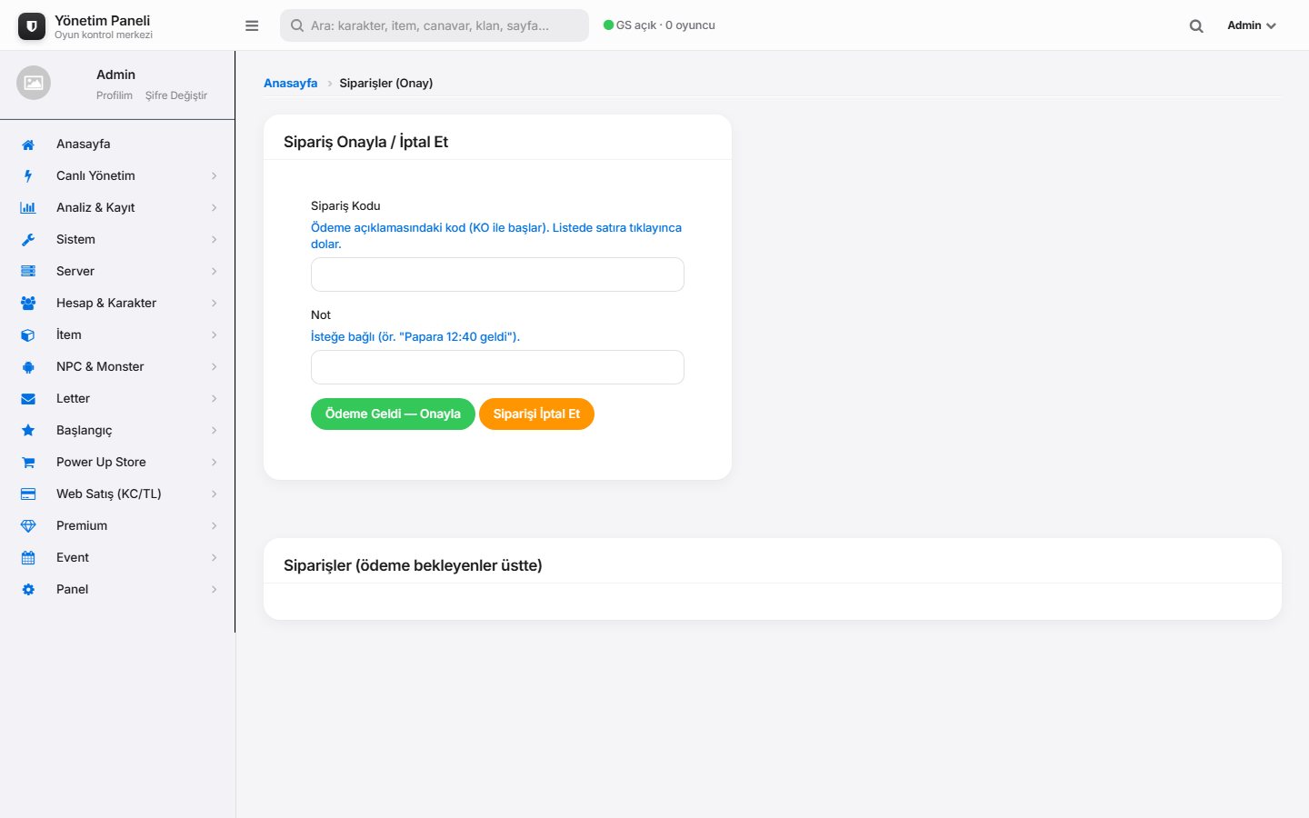The height and width of the screenshot is (818, 1309).
Task: Expand the Sistem menu chevron
Action: pyautogui.click(x=215, y=240)
